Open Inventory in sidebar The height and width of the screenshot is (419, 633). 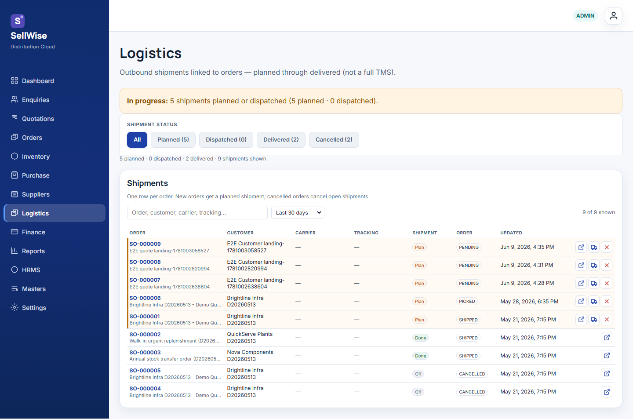pyautogui.click(x=55, y=157)
